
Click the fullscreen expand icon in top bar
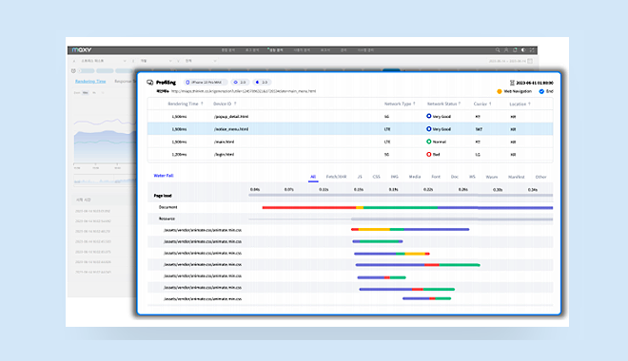[x=532, y=50]
